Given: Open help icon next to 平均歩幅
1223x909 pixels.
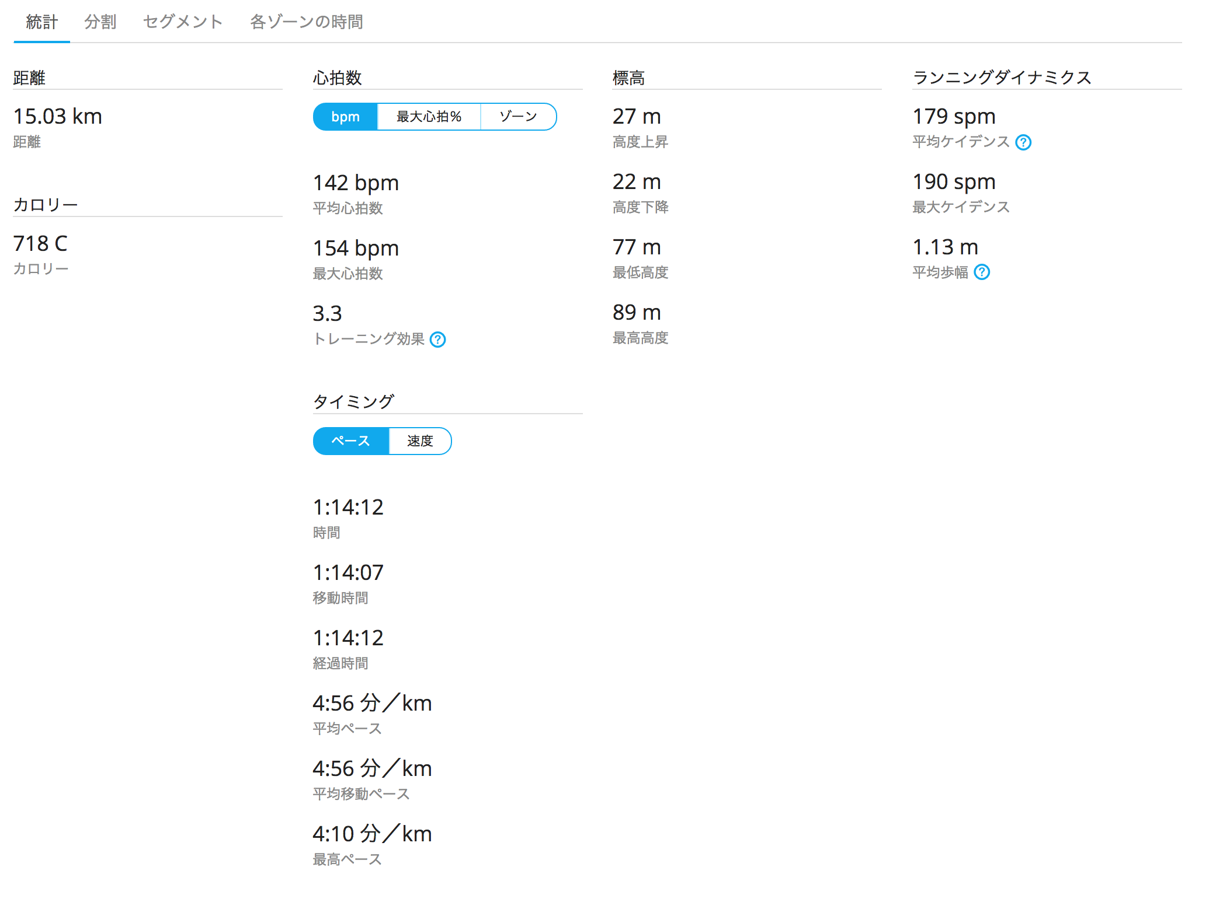Looking at the screenshot, I should click(982, 272).
